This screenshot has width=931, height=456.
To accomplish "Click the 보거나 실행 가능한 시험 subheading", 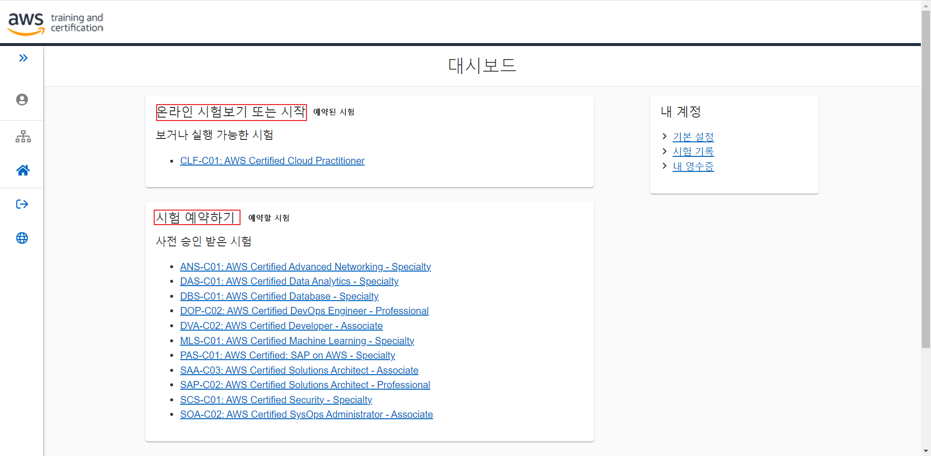I will (214, 135).
